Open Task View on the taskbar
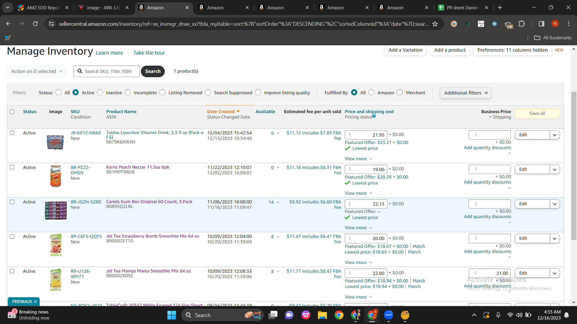The height and width of the screenshot is (324, 577). [x=273, y=315]
